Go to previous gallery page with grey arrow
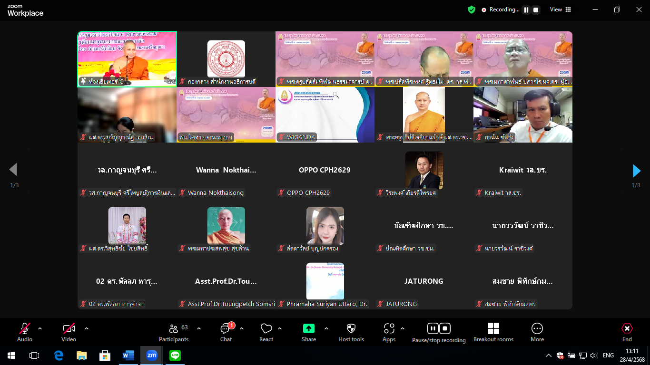This screenshot has width=650, height=365. click(13, 170)
